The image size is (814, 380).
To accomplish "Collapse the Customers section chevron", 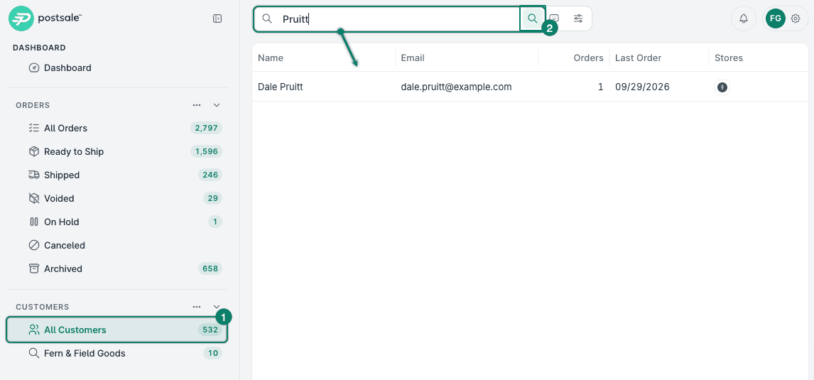I will [x=217, y=307].
